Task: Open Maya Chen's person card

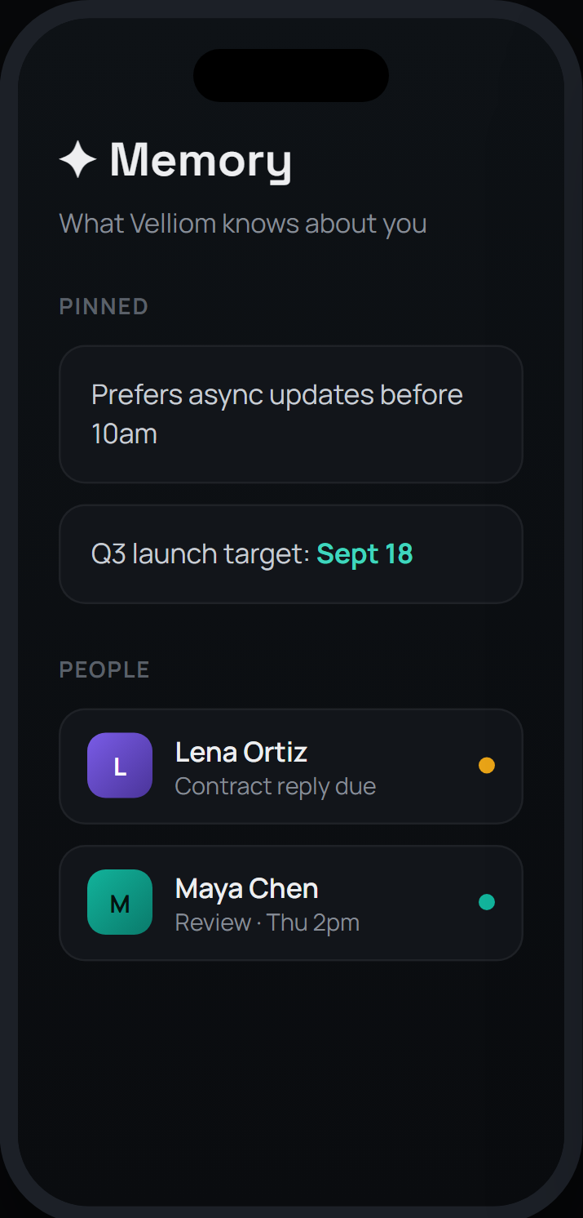Action: 291,902
